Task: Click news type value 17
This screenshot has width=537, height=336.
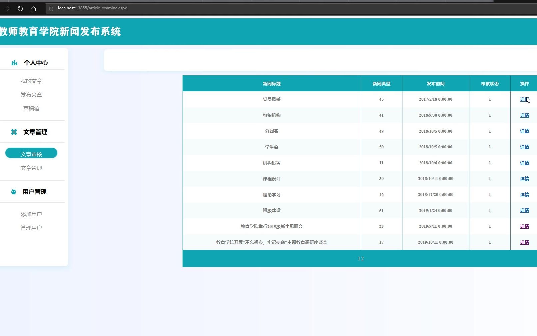Action: [381, 242]
